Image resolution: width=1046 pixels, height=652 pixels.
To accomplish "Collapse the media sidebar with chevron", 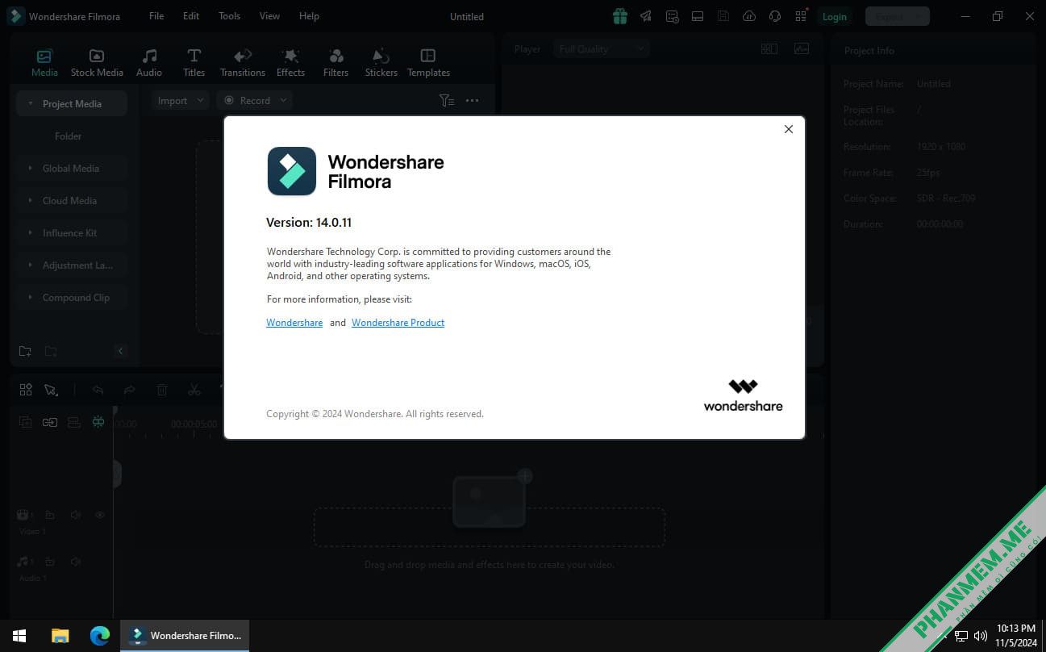I will pos(120,351).
